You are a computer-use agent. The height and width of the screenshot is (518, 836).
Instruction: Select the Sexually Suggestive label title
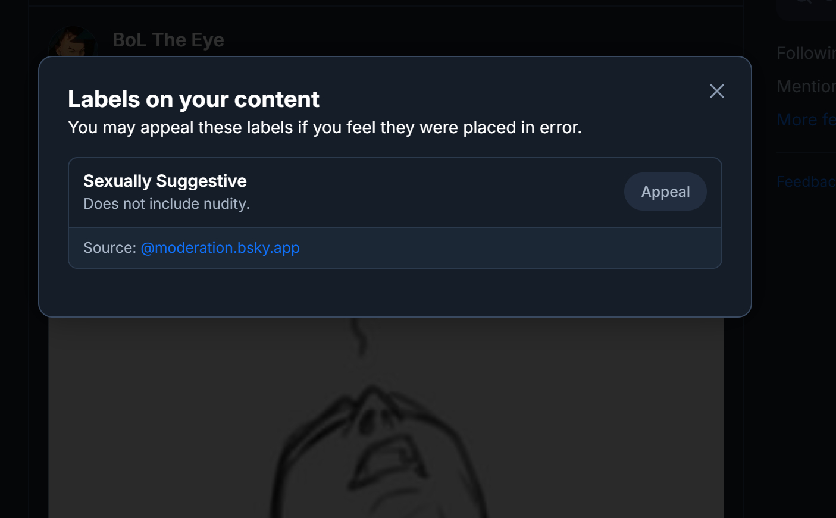(165, 181)
